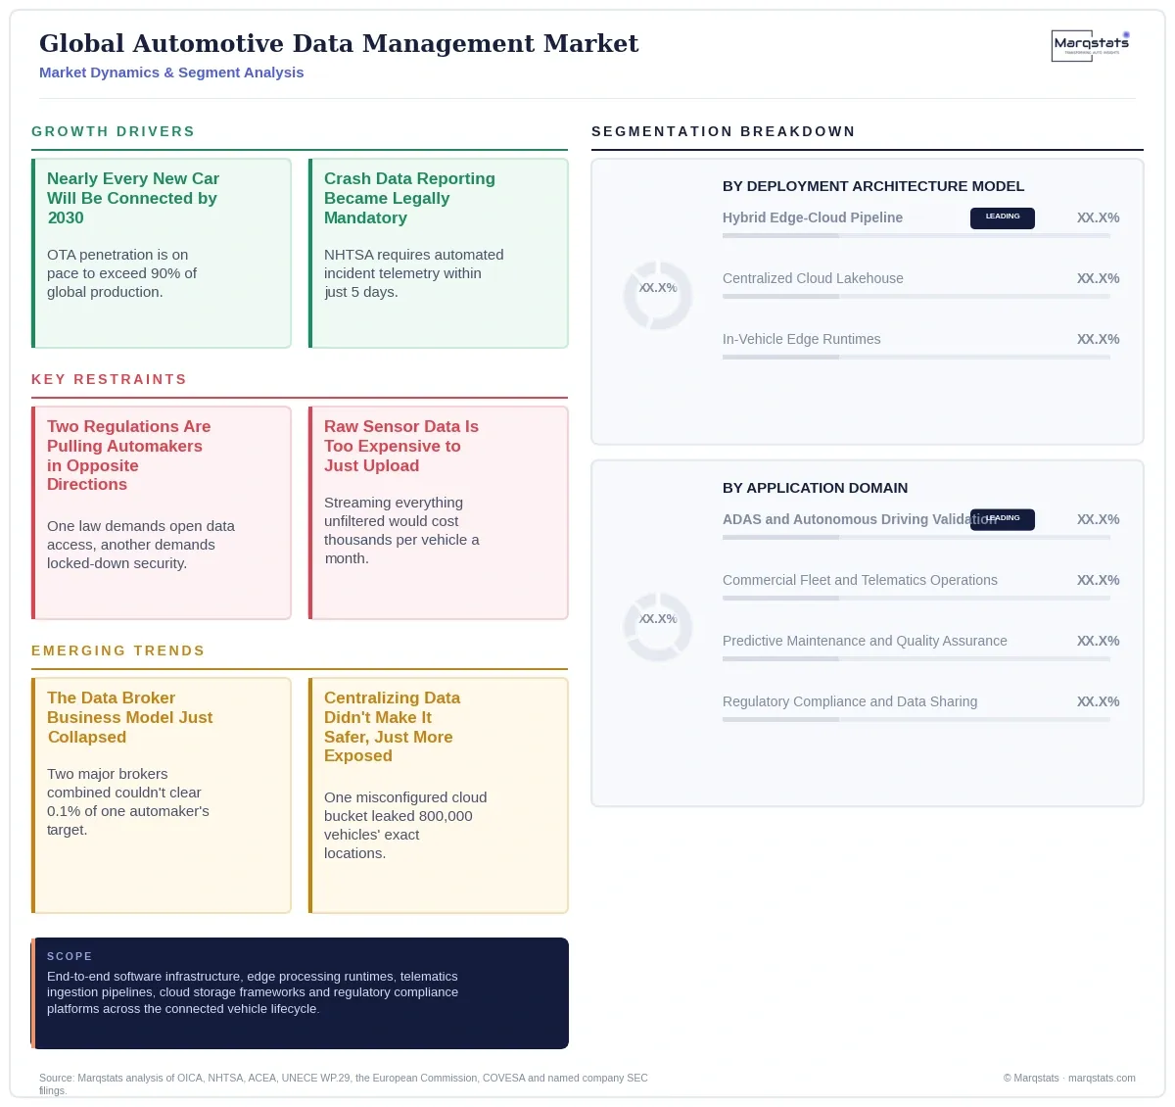Click the In-Vehicle Edge Runtimes progress bar
This screenshot has width=1175, height=1107.
[916, 358]
